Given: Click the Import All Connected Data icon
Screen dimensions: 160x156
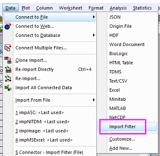Looking at the screenshot, I should coord(8,88).
